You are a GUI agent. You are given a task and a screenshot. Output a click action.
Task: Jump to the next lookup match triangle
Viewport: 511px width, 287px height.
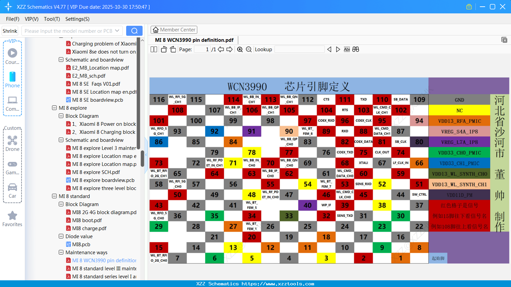338,50
